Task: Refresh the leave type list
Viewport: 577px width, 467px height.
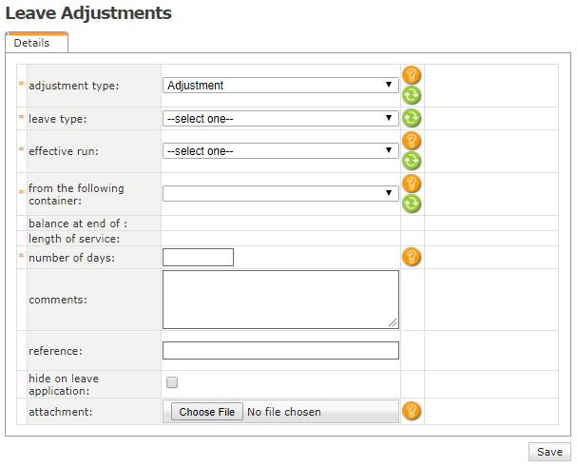Action: click(411, 118)
